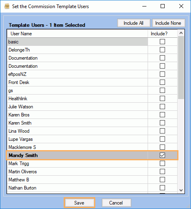Check Include box for Front Desk
The image size is (191, 209).
162,82
